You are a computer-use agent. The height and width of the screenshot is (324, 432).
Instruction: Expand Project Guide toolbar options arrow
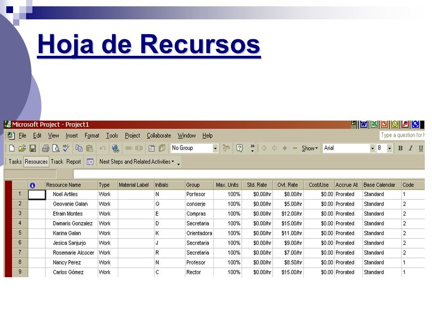tap(179, 164)
